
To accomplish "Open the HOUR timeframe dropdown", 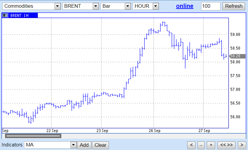I will click(x=146, y=6).
